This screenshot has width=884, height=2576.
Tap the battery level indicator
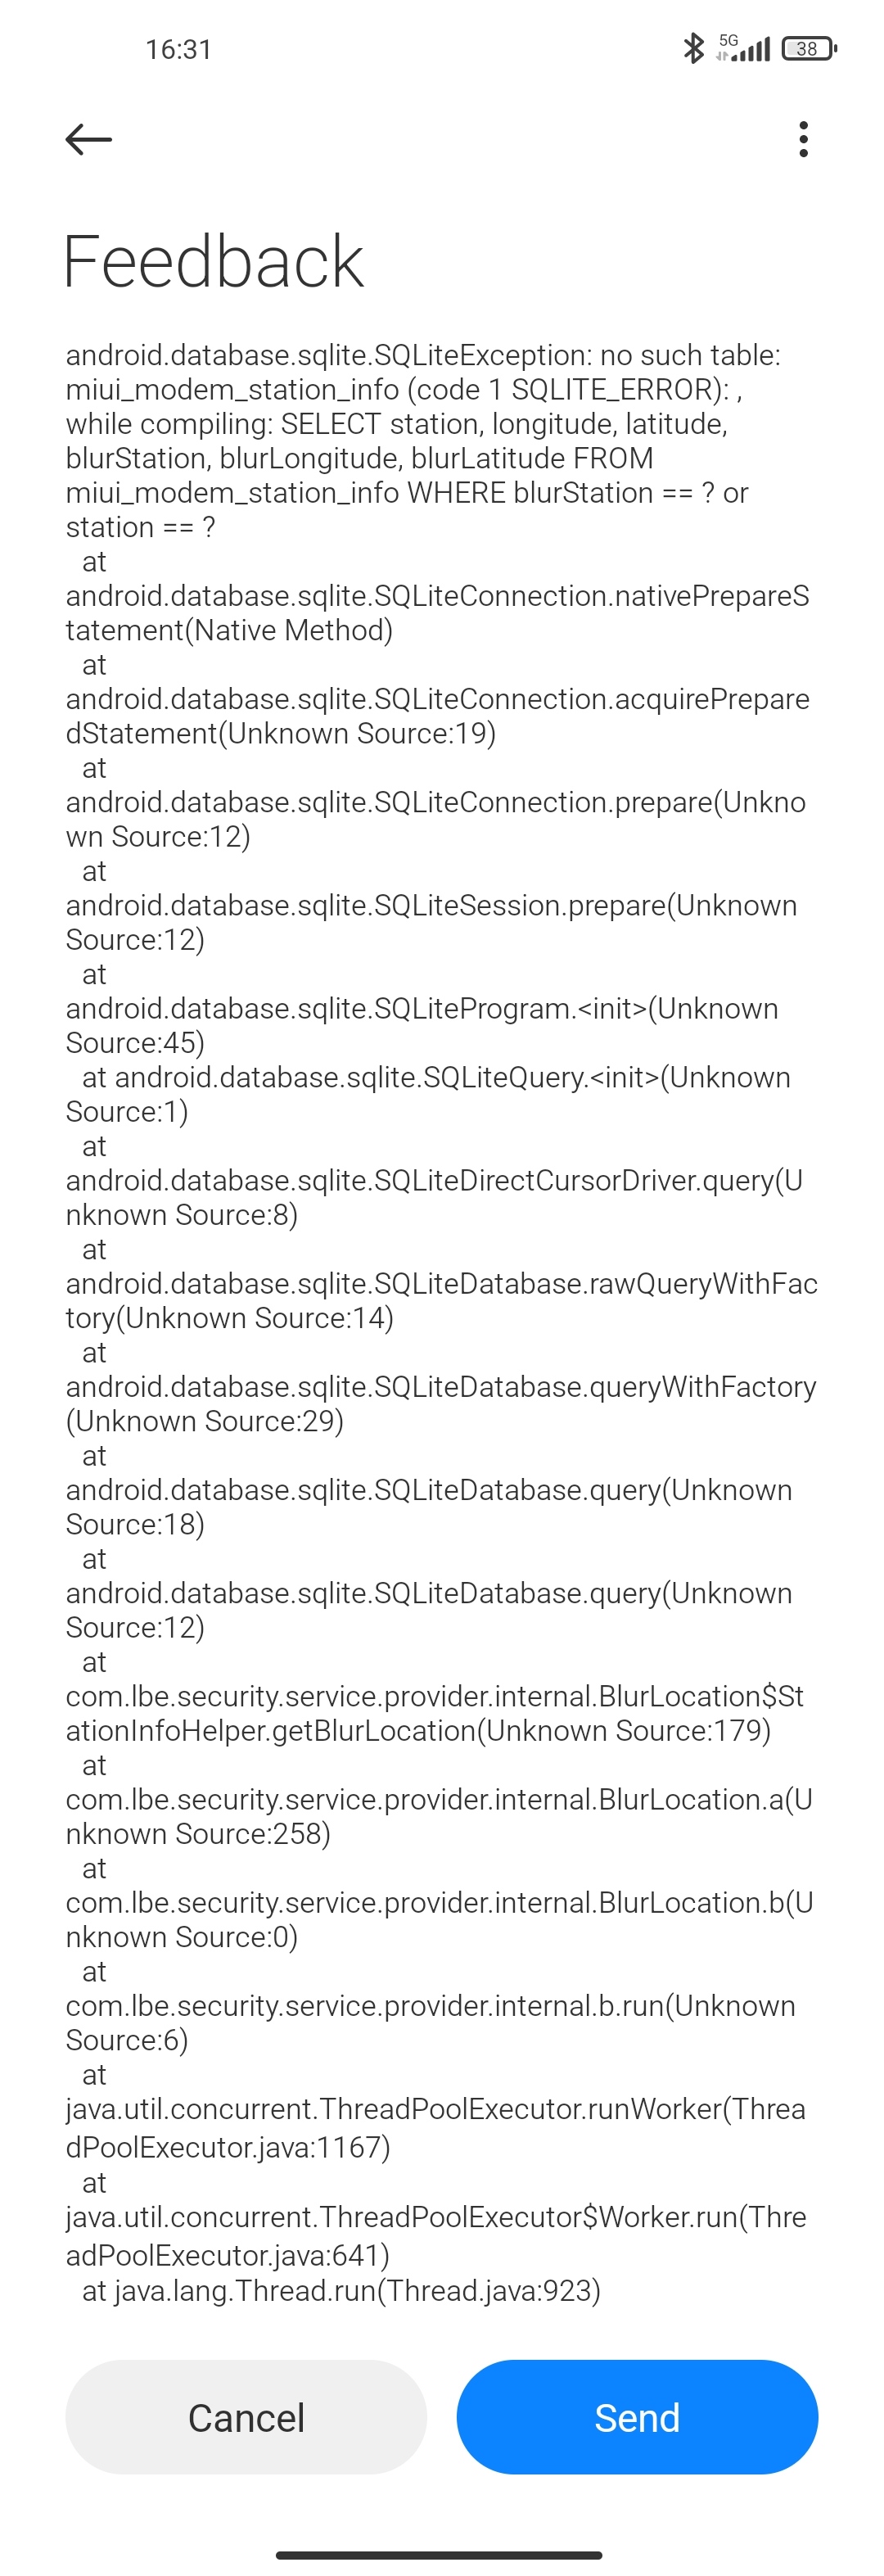809,48
